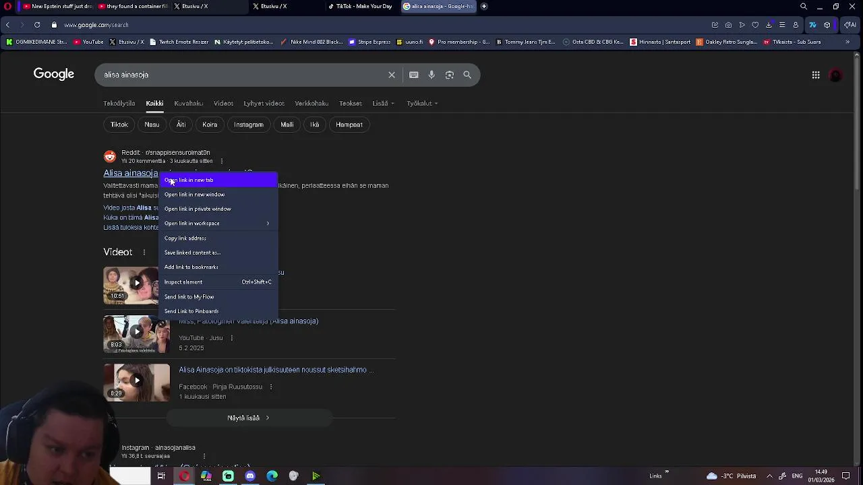The image size is (863, 485).
Task: Open the Alisa Ainasoja Facebook video link
Action: coord(276,370)
